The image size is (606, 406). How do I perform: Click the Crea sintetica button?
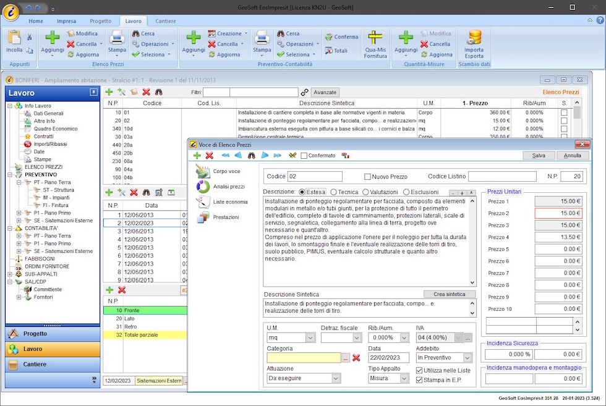pos(450,294)
